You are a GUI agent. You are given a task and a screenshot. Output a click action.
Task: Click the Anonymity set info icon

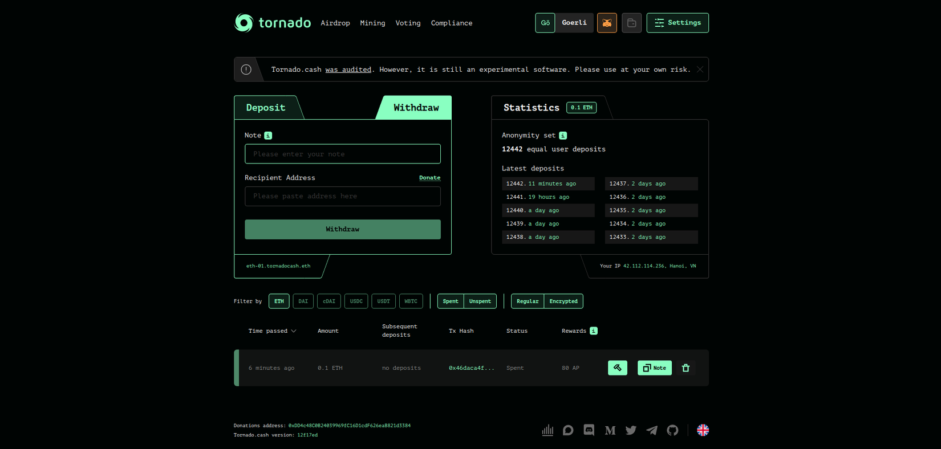[x=563, y=136]
